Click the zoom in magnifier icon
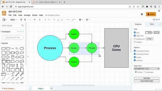Screen dimensions: 162x91 (x=21, y=20)
